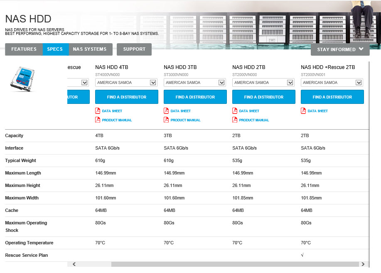Open Product Manual link for NAS HDD 3TB
Image resolution: width=381 pixels, height=273 pixels.
[185, 120]
